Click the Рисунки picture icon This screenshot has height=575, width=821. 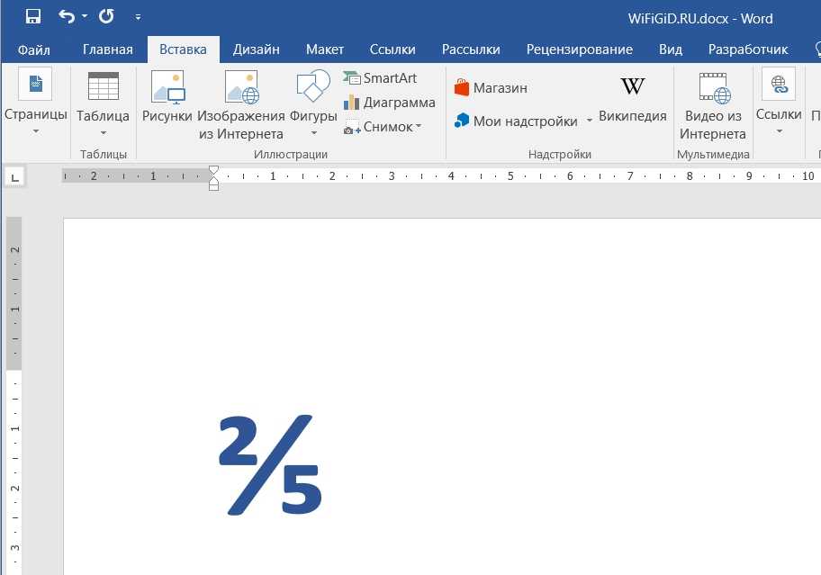[x=167, y=99]
